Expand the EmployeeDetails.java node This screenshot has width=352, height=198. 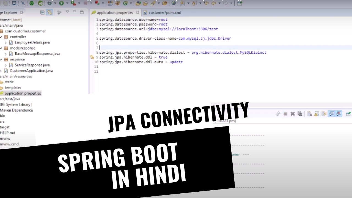pyautogui.click(x=5, y=43)
